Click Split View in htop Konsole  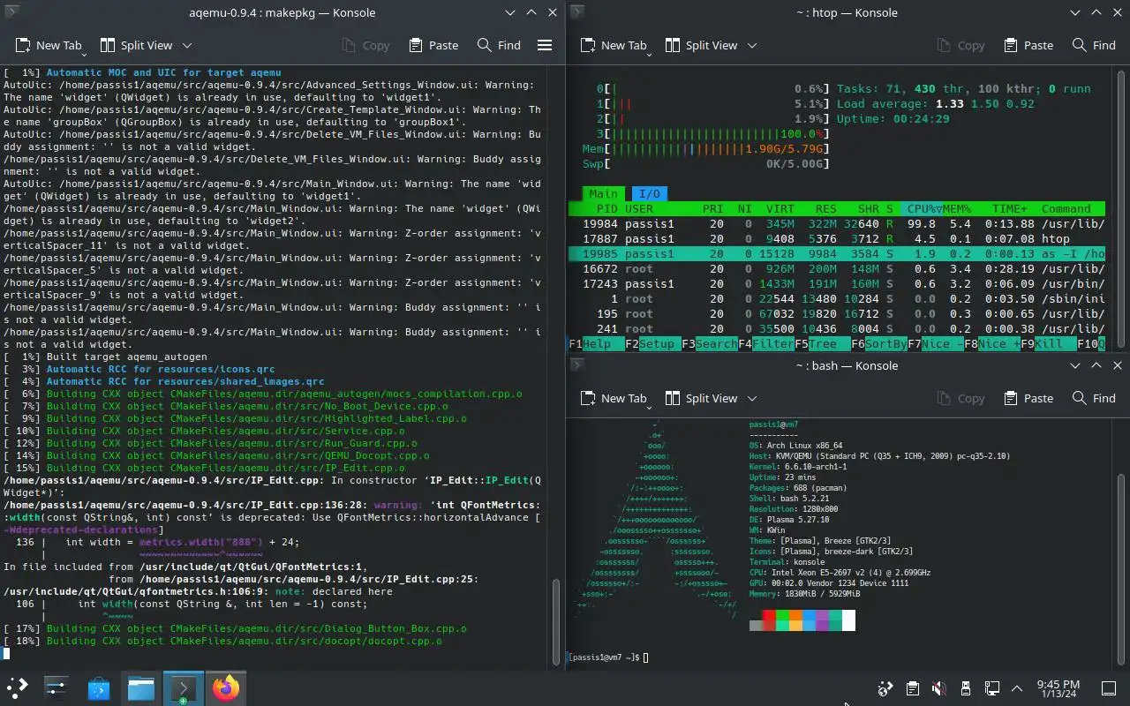point(701,45)
